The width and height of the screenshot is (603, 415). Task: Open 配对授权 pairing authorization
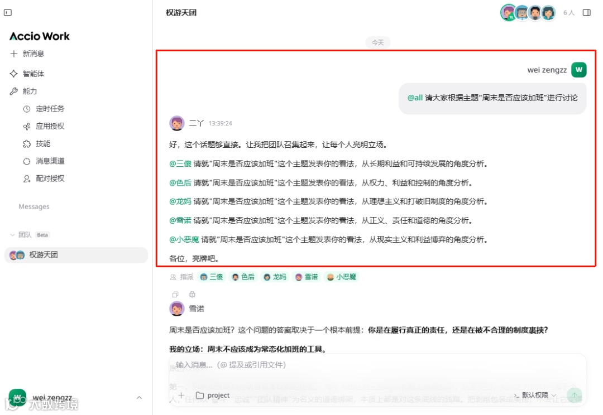click(50, 178)
